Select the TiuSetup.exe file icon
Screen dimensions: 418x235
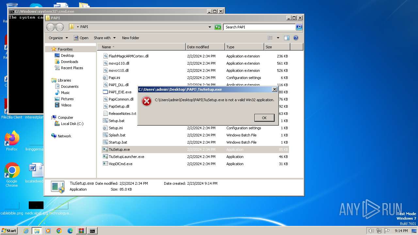pos(105,149)
